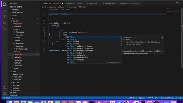Open the Extensions view
This screenshot has height=103, width=183.
pyautogui.click(x=5, y=29)
